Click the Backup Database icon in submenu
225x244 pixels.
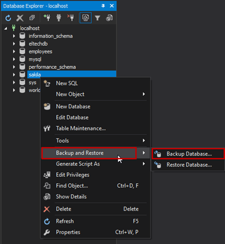(x=158, y=154)
